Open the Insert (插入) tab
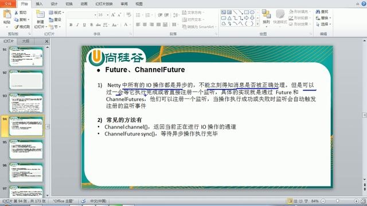367x206 pixels. click(39, 4)
